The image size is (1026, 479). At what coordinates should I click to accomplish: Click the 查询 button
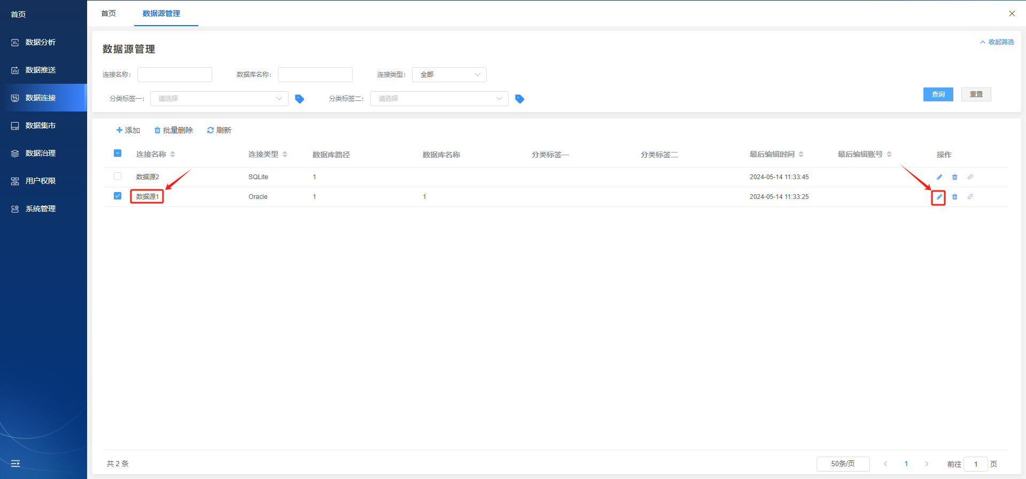(x=938, y=94)
